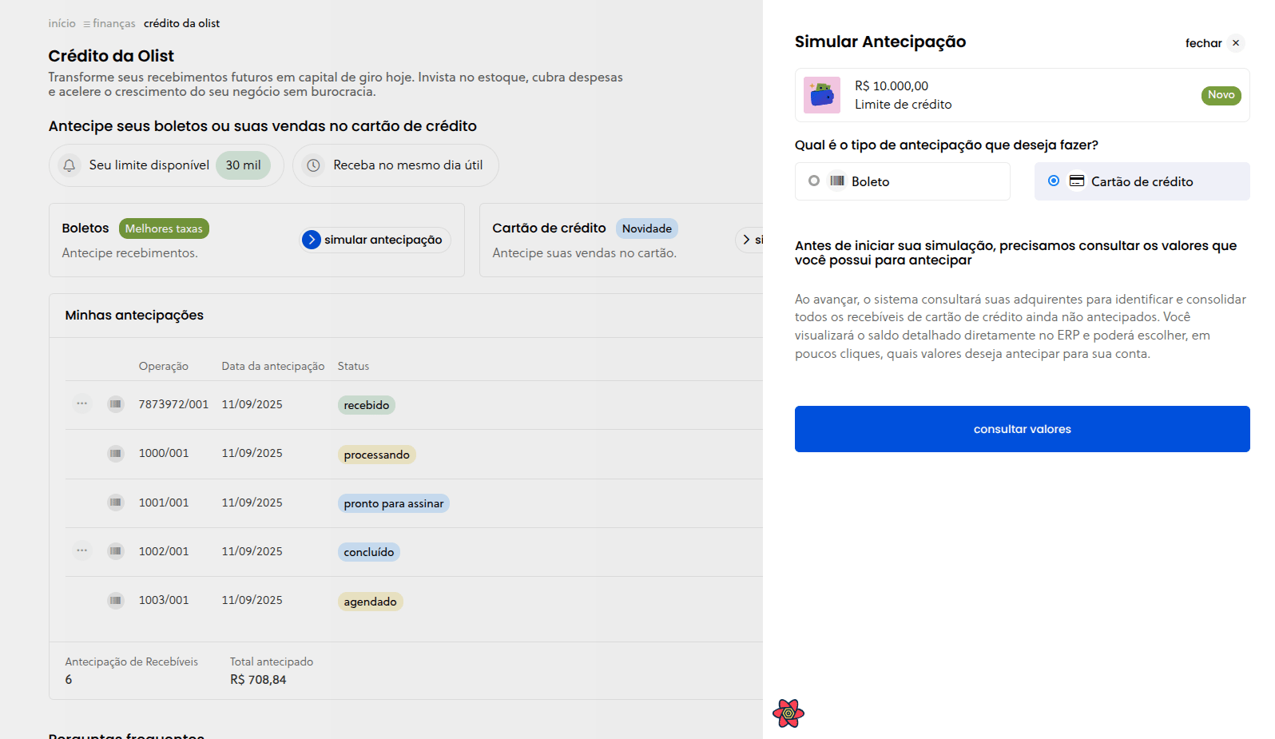The height and width of the screenshot is (739, 1275).
Task: Go to início breadcrumb link
Action: coord(62,23)
